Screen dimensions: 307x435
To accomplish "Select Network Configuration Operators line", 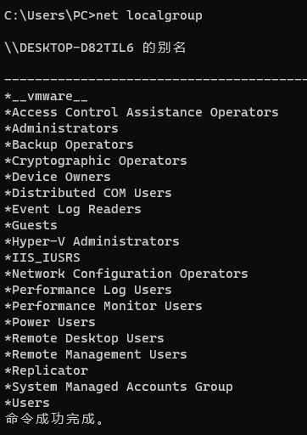I will (126, 274).
